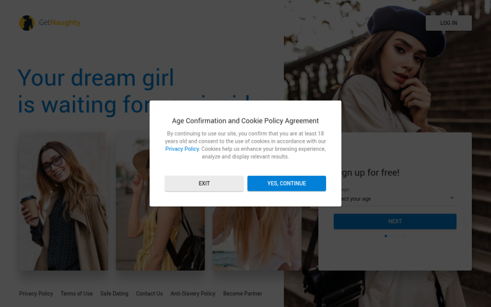Click the LOG IN button
This screenshot has height=307, width=491.
[448, 23]
